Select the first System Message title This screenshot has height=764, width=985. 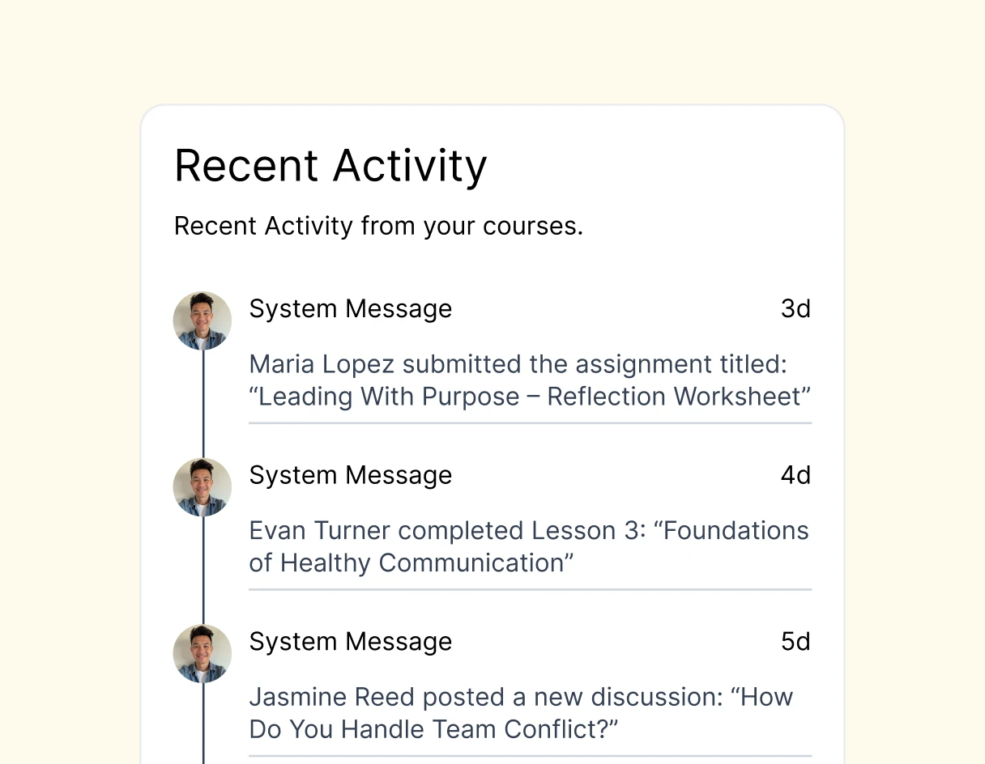(x=350, y=308)
